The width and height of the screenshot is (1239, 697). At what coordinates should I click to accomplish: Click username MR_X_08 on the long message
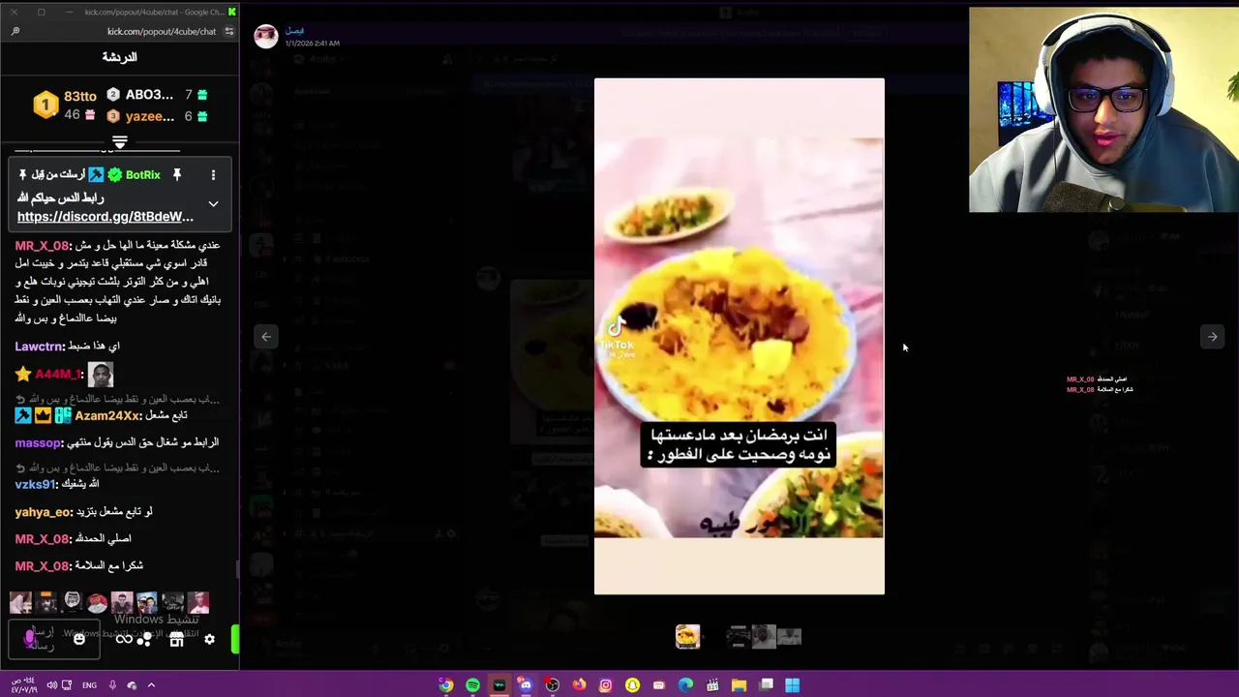[x=43, y=245]
